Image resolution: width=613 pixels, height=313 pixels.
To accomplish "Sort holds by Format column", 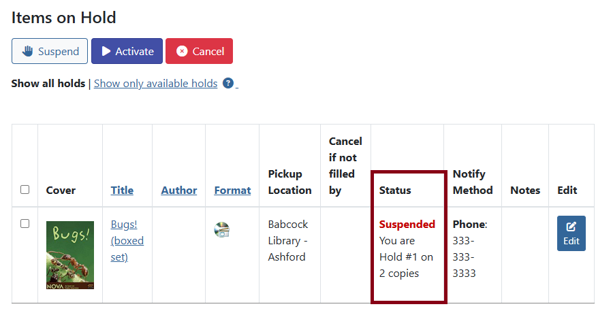I will tap(232, 191).
